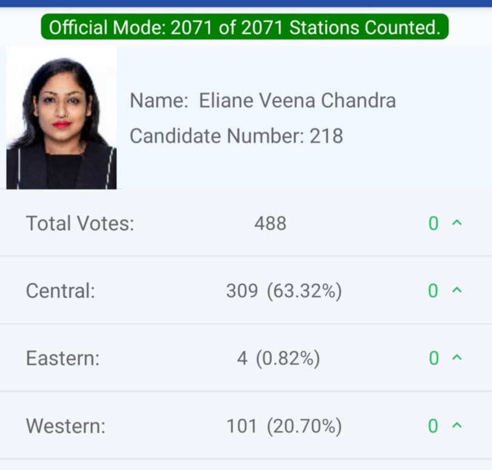Expand the Total Votes row label
Screen dimensions: 492x470
click(80, 223)
